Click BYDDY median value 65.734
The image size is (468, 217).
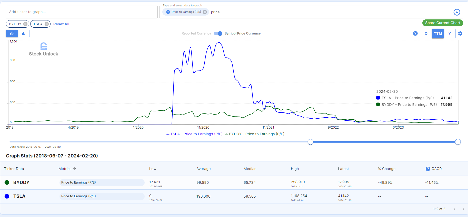(250, 182)
